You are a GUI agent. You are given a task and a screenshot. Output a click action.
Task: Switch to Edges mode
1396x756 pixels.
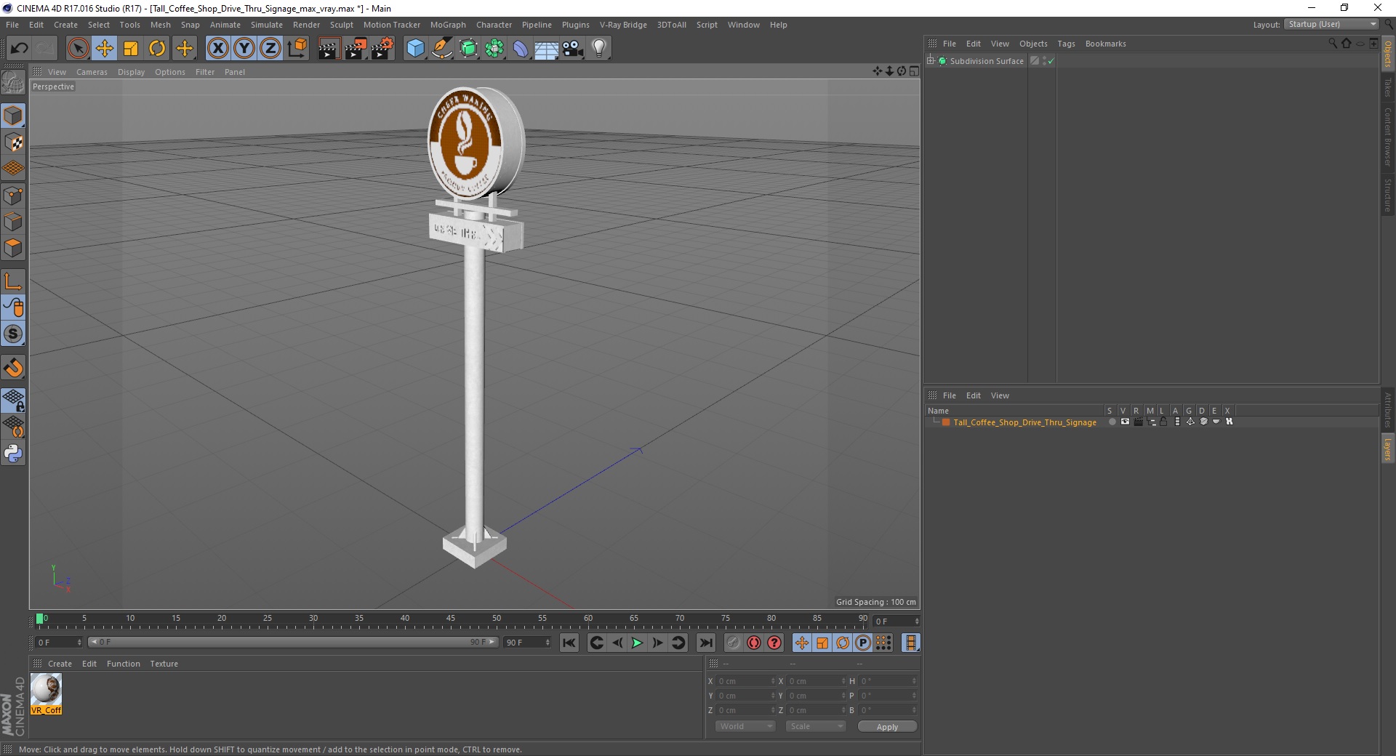(x=13, y=221)
